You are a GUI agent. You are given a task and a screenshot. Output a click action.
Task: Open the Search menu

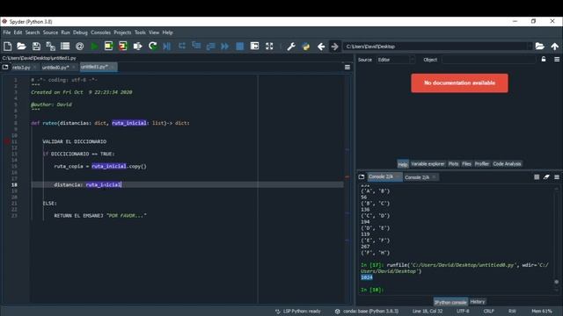[x=33, y=32]
